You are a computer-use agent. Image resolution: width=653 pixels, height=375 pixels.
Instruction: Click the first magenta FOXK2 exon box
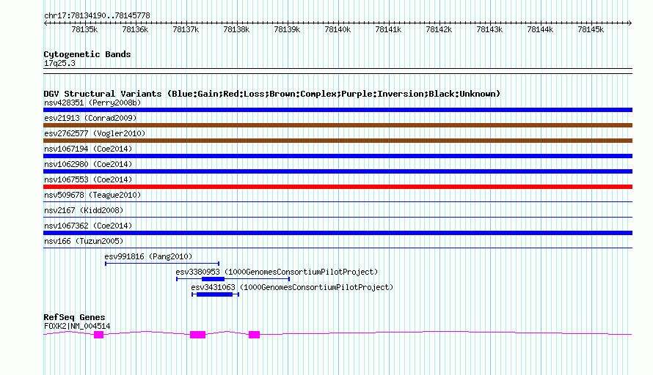point(99,335)
